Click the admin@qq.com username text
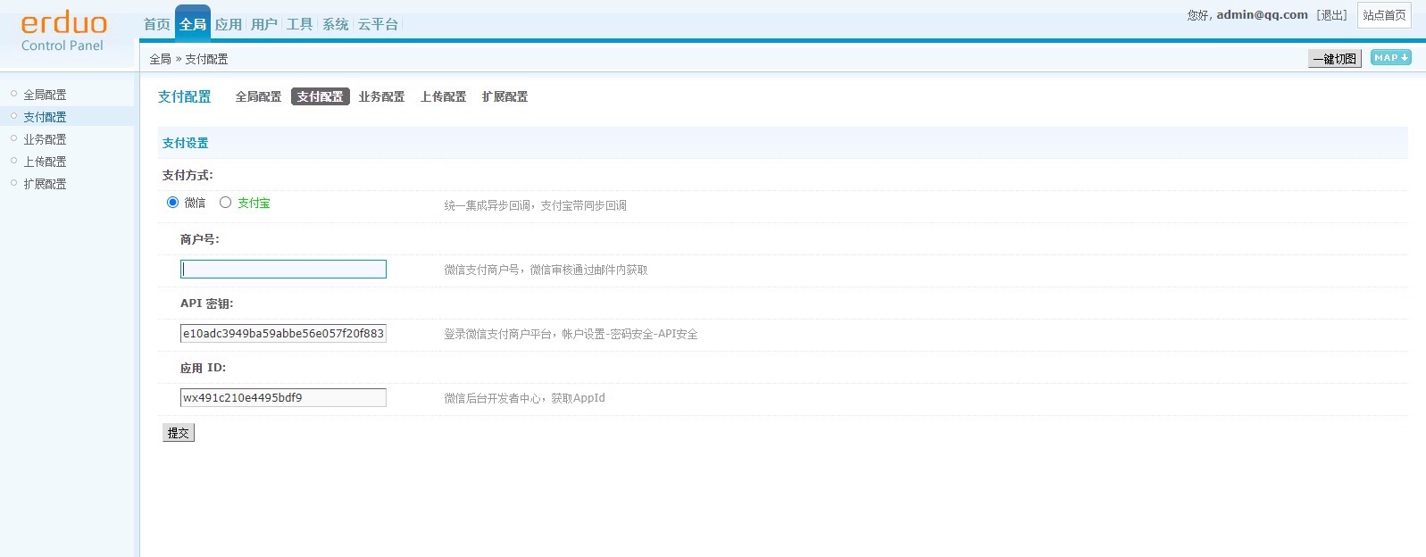Image resolution: width=1426 pixels, height=557 pixels. click(x=1262, y=14)
